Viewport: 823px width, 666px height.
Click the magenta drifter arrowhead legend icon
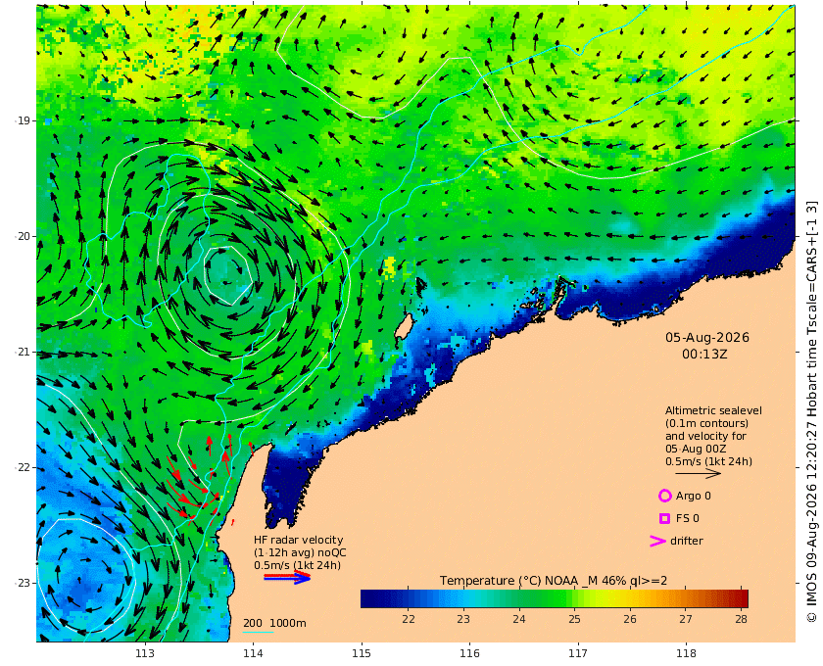[x=657, y=541]
